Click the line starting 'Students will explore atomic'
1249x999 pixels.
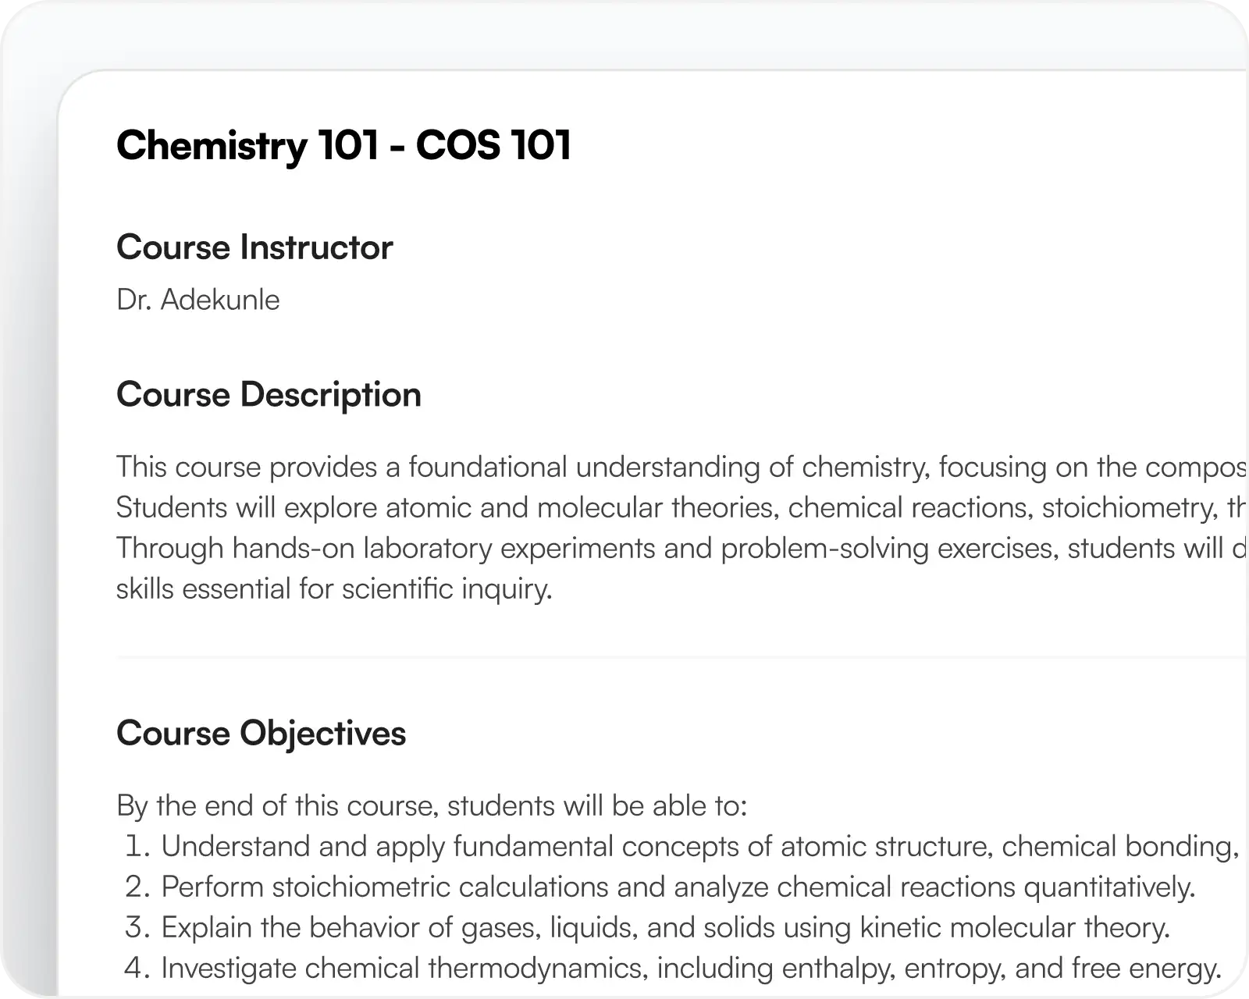[679, 507]
